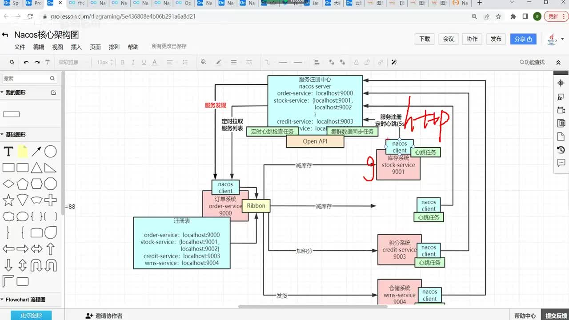Select the double-headed horizontal arrow shape
This screenshot has height=320, width=569.
(36, 248)
